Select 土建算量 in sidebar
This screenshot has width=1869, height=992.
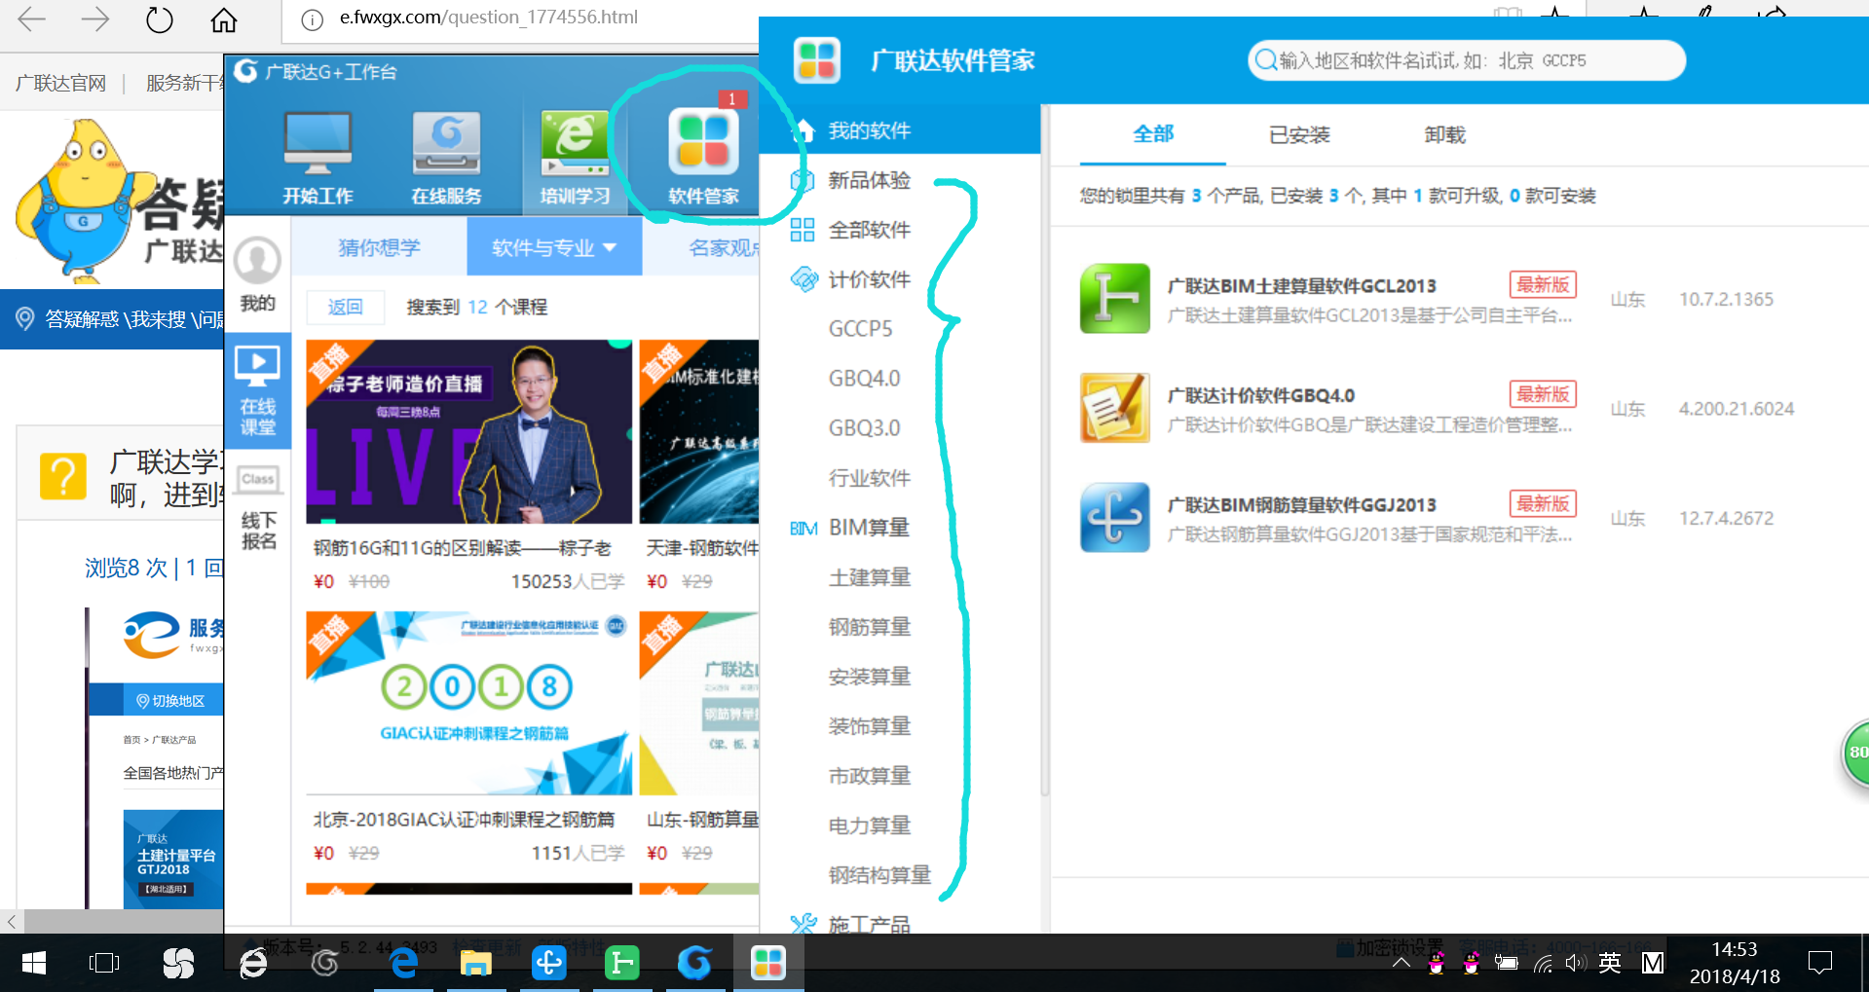869,577
